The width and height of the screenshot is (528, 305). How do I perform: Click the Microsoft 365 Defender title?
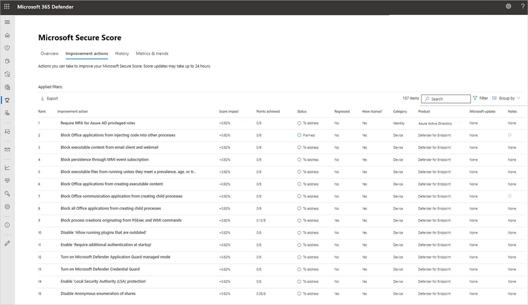(x=45, y=7)
